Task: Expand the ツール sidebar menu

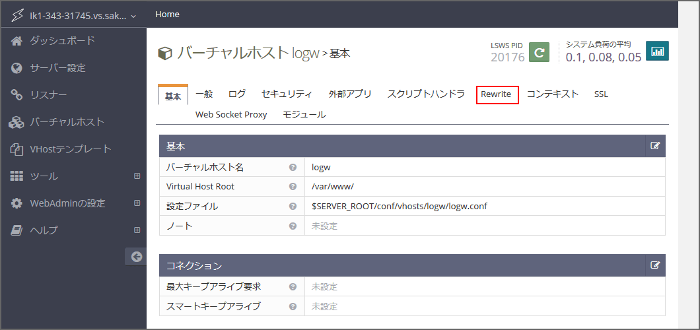Action: pos(137,176)
